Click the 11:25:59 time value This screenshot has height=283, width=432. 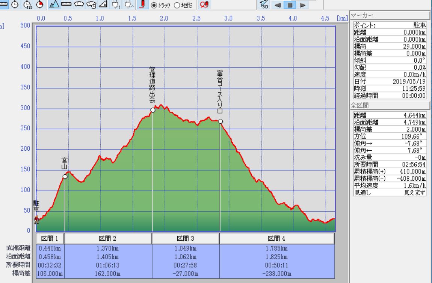click(x=414, y=88)
